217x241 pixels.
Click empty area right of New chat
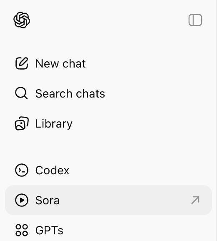coord(148,63)
